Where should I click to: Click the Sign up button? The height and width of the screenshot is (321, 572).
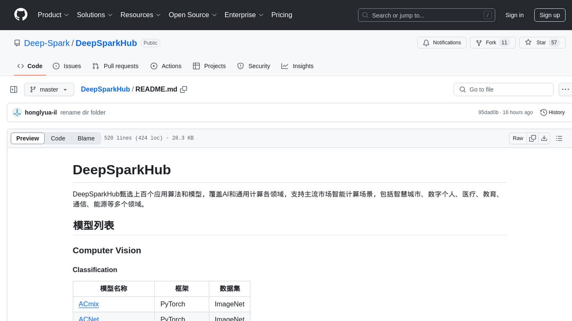coord(550,15)
